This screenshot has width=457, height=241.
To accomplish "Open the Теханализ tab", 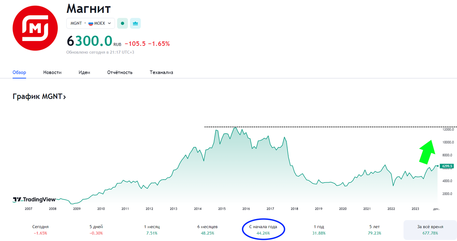I will pyautogui.click(x=161, y=72).
